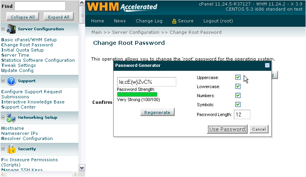Toggle the Lowercase checkbox
The image size is (306, 177).
point(238,87)
